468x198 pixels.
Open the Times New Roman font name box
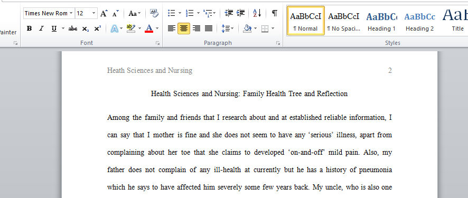pyautogui.click(x=49, y=13)
